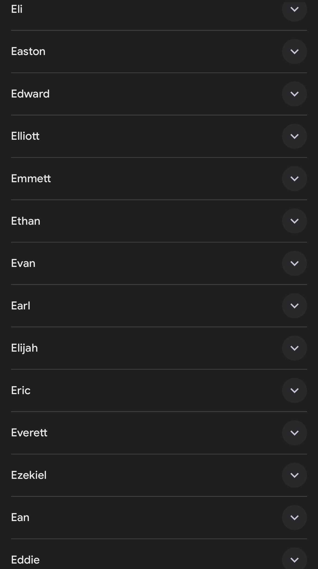Select the Easton name label

click(28, 51)
